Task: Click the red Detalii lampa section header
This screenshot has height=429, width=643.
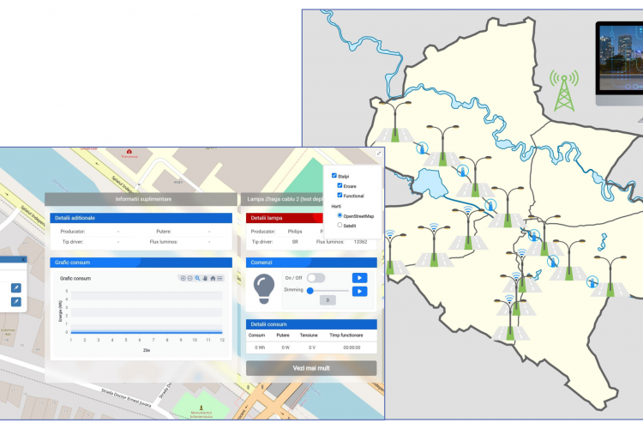Action: [x=285, y=218]
